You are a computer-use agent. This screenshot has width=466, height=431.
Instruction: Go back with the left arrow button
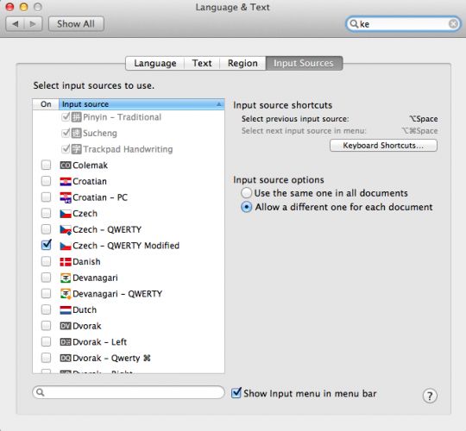click(16, 24)
